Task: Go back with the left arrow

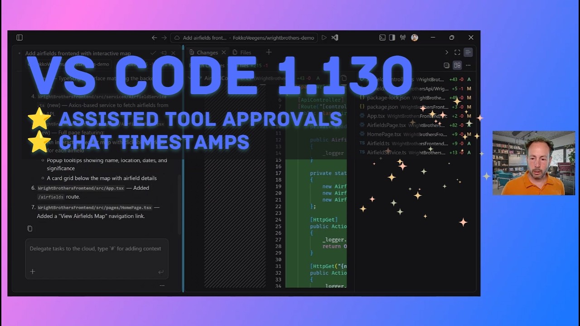Action: click(155, 38)
